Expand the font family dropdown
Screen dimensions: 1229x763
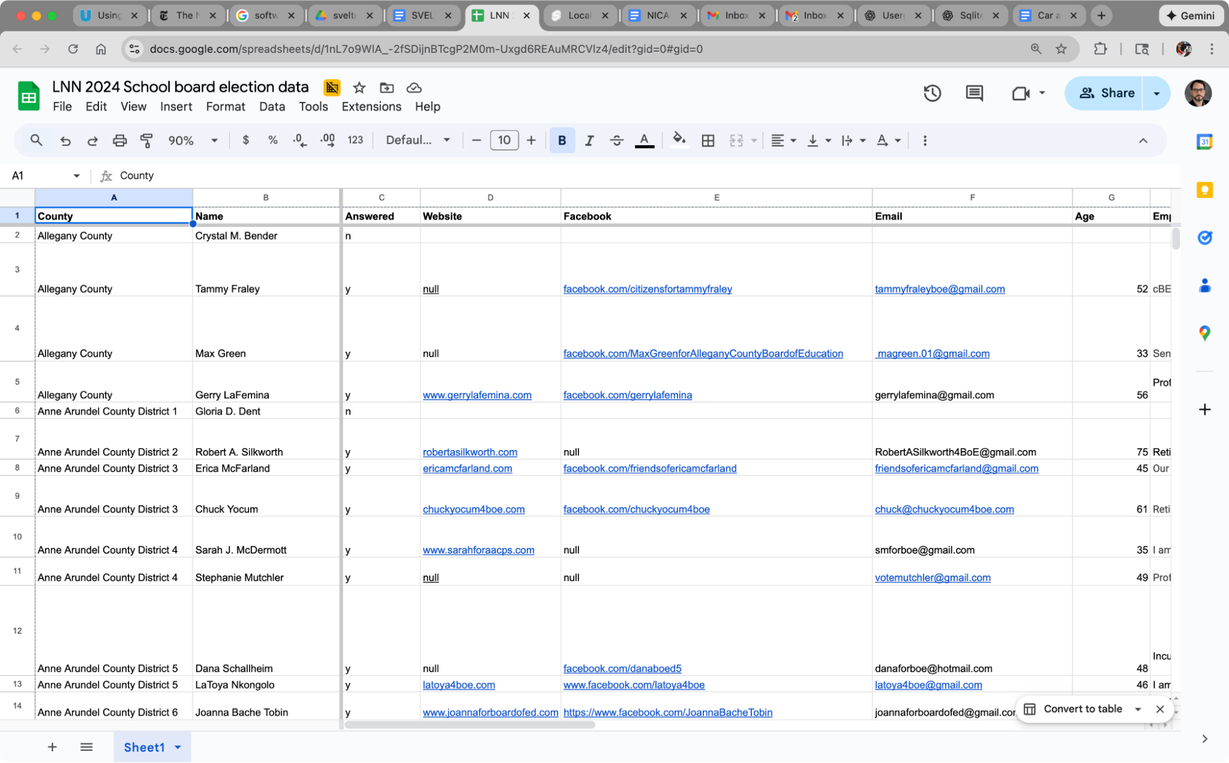[x=418, y=140]
